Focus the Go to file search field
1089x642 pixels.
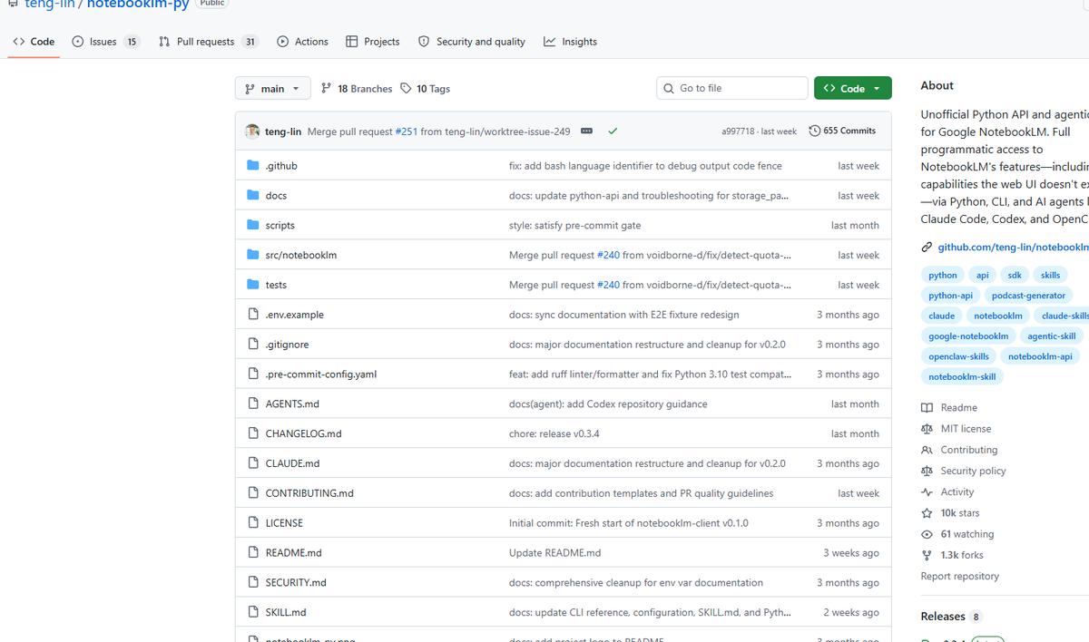(x=732, y=88)
